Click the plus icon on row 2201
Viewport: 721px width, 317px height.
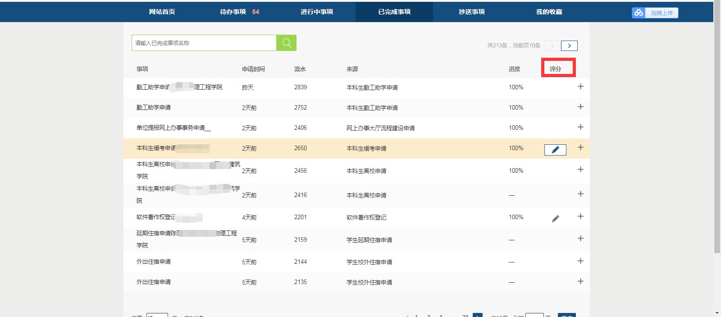tap(580, 216)
